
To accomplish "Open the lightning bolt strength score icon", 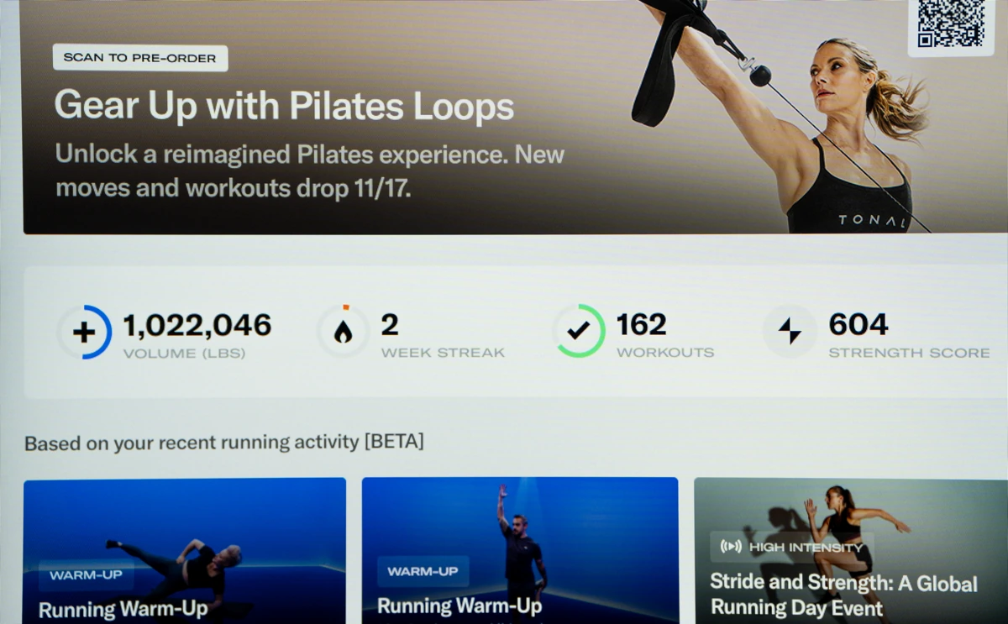I will [790, 331].
